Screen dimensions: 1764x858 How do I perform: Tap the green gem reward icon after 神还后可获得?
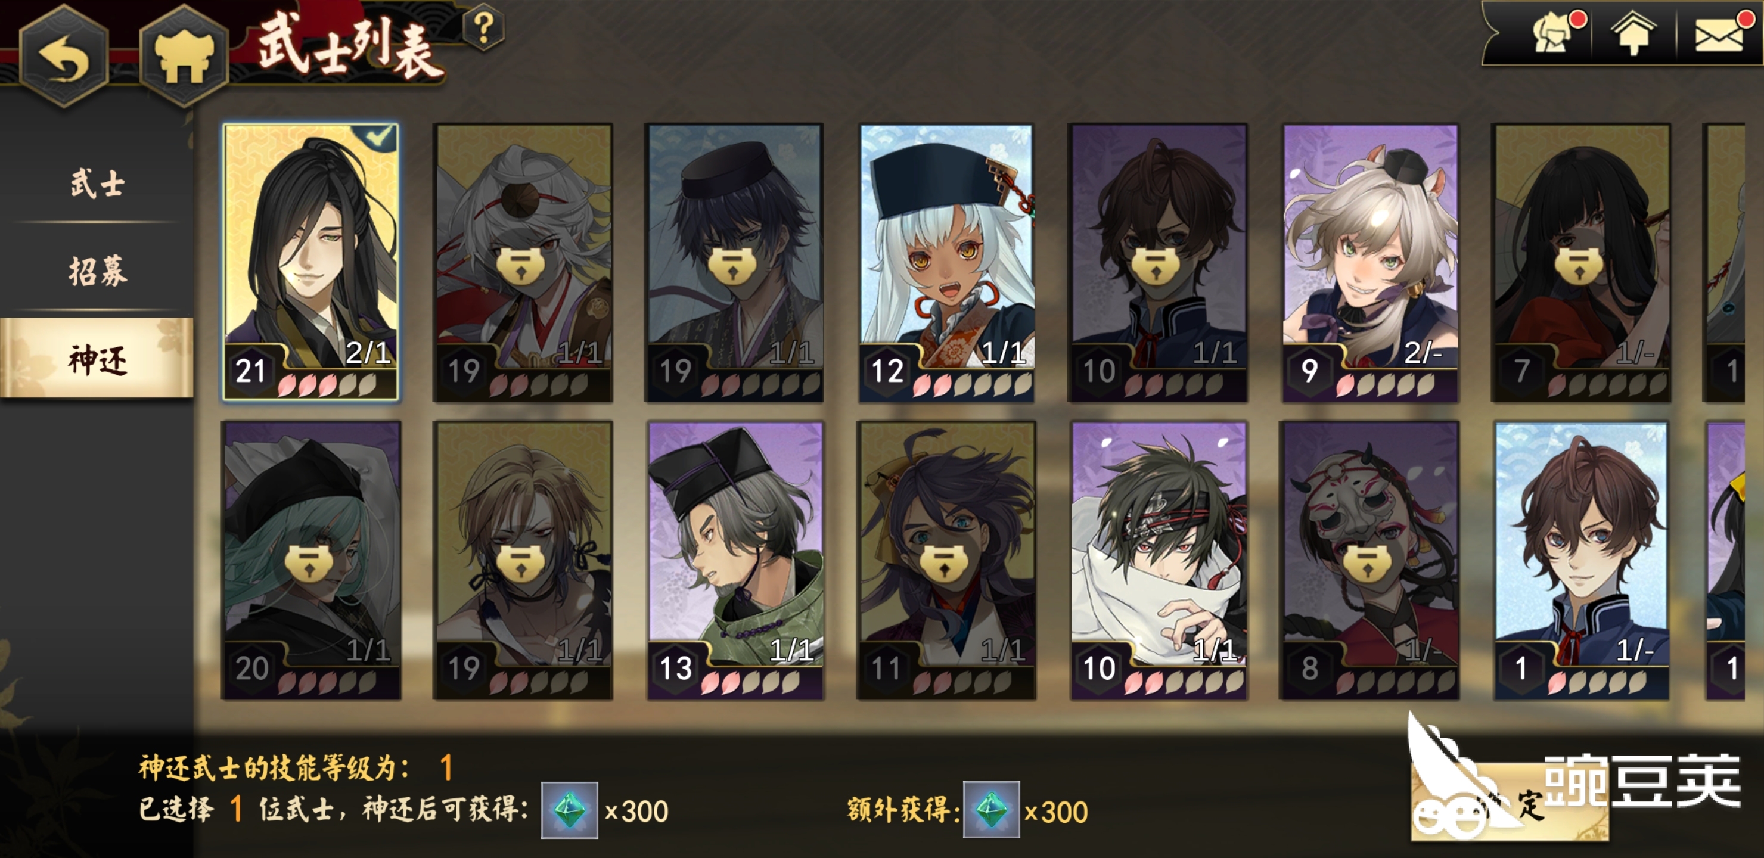click(569, 810)
